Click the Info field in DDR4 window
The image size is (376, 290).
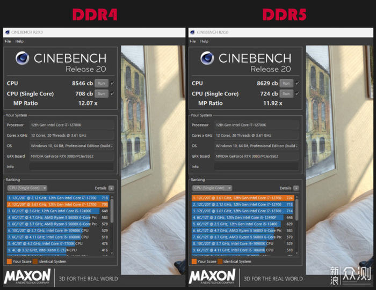71,167
